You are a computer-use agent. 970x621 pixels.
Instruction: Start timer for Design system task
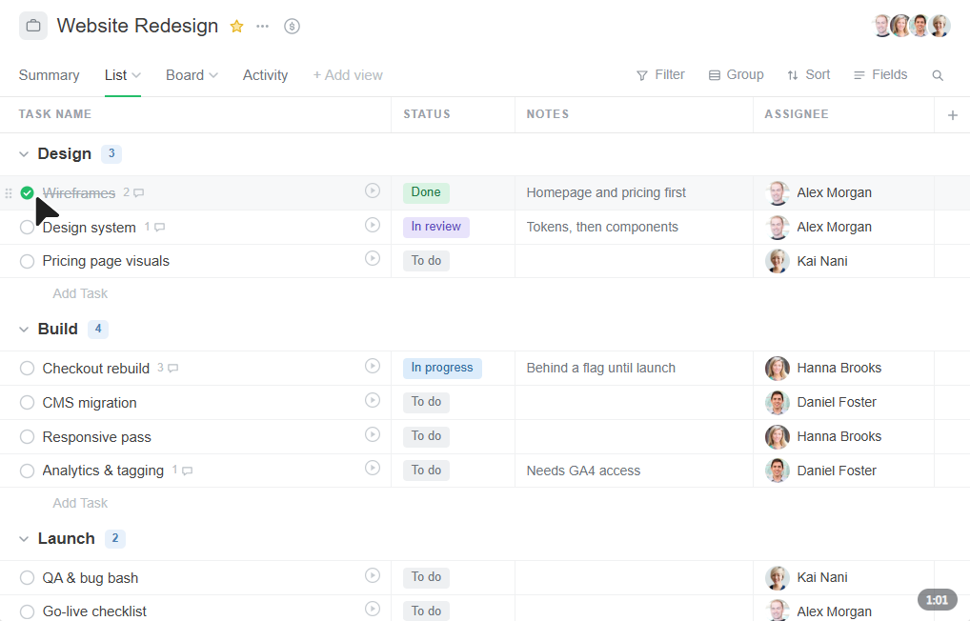tap(373, 225)
